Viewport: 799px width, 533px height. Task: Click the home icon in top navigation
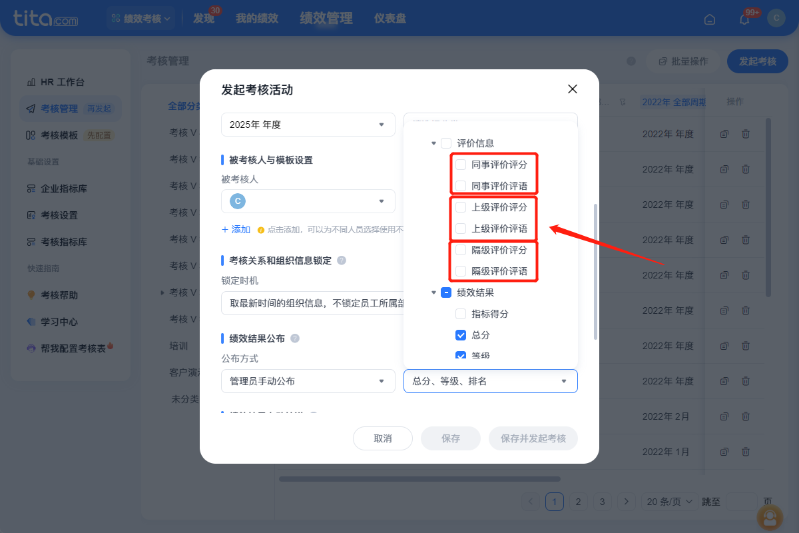click(x=709, y=19)
